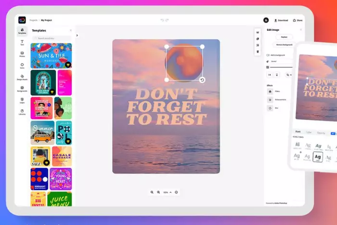Click the Remove background button
This screenshot has width=337, height=225.
[x=284, y=45]
